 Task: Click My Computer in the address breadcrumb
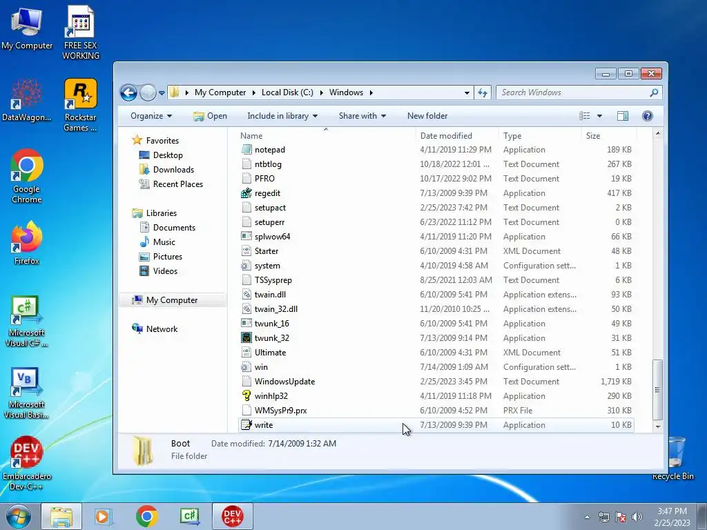[x=220, y=92]
